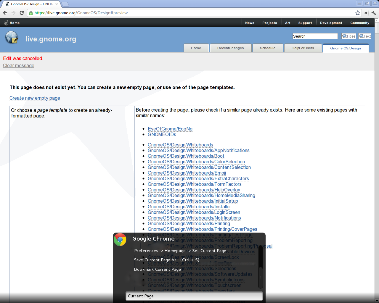The image size is (379, 303).
Task: Open Projects in GNOME top bar
Action: click(x=270, y=23)
